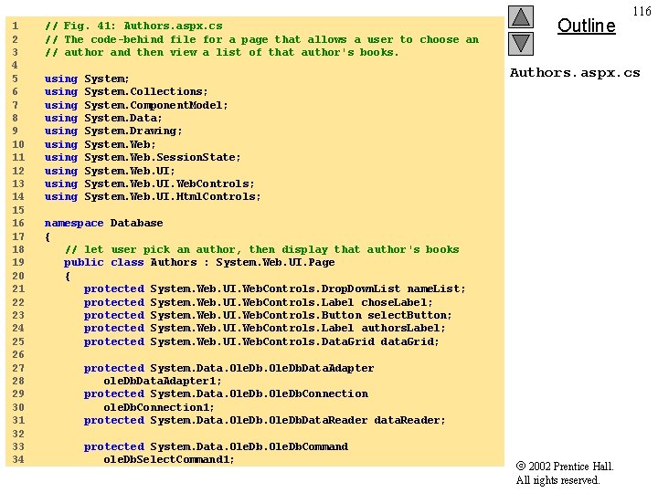Select the Authors.aspx.cs file label
658x493 pixels.
point(575,73)
